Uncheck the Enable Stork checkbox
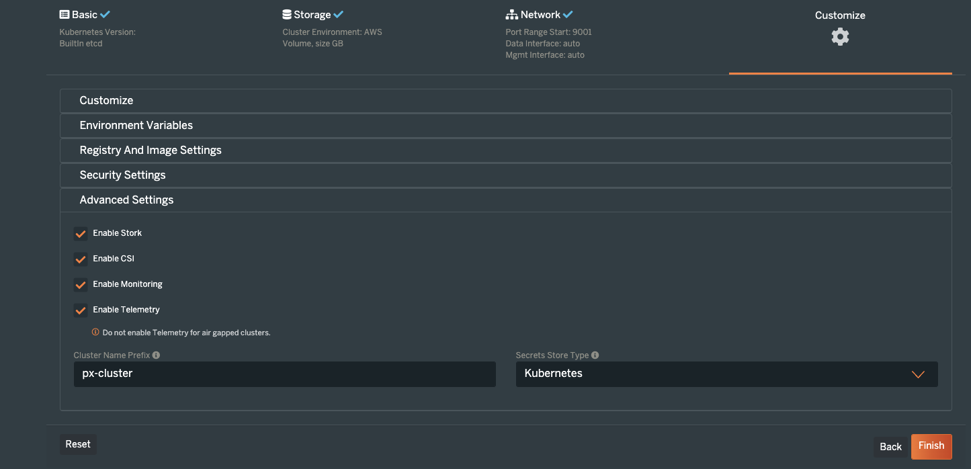The width and height of the screenshot is (971, 469). 81,234
